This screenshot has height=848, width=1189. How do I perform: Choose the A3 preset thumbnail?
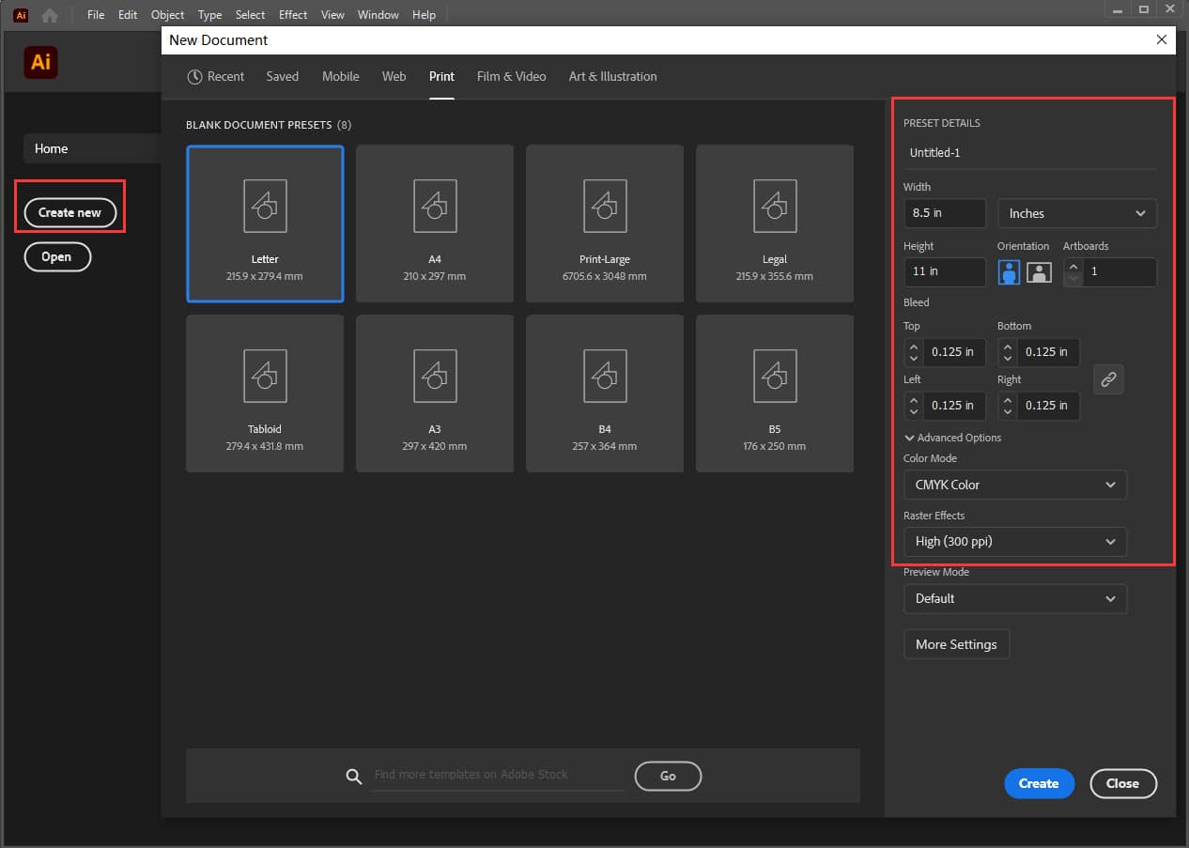coord(435,393)
